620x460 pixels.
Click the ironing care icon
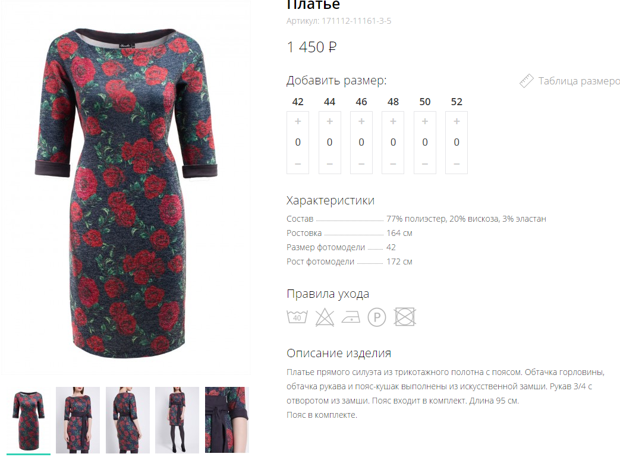point(351,317)
